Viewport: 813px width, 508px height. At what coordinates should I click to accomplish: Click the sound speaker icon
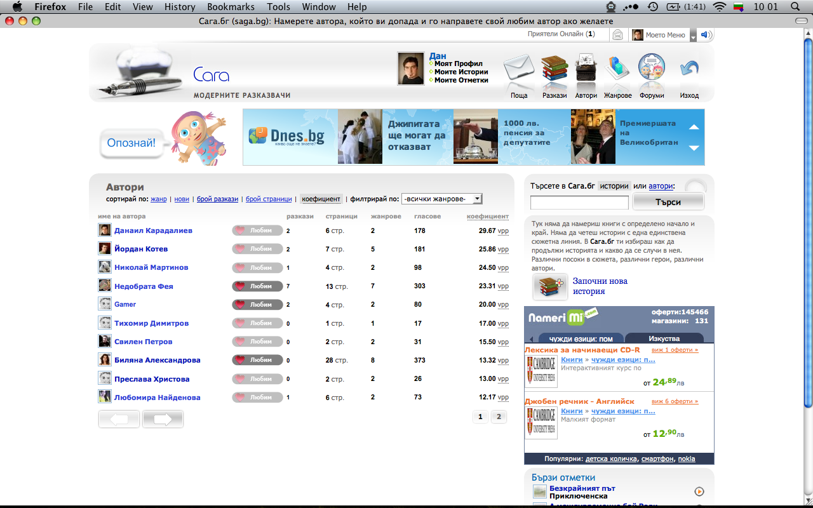[x=706, y=35]
